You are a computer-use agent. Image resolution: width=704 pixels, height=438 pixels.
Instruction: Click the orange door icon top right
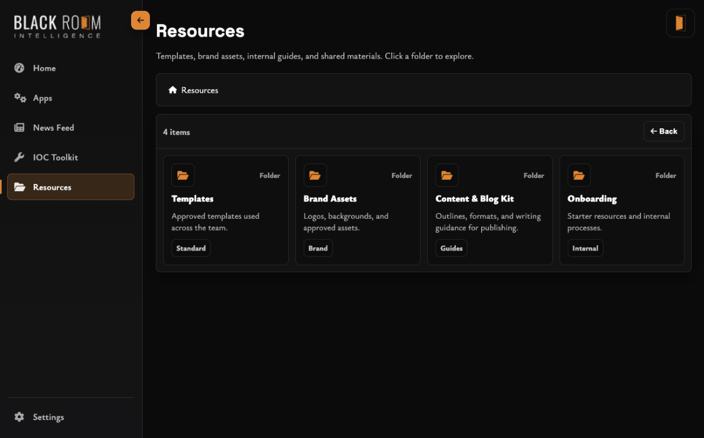(680, 23)
